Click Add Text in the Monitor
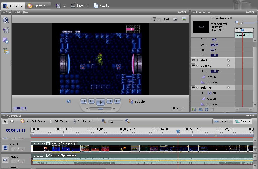This screenshot has width=258, height=169. coord(161,19)
